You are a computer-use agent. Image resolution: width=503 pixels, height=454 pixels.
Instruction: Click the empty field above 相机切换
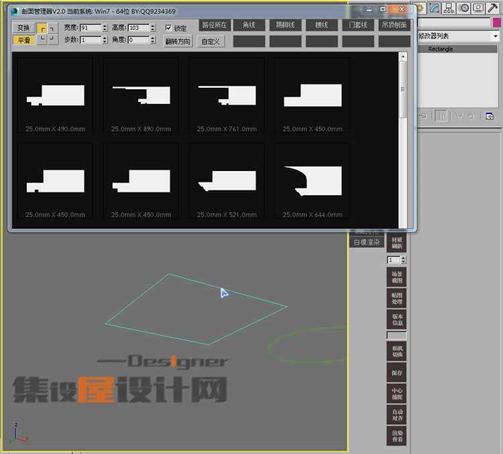(x=396, y=335)
